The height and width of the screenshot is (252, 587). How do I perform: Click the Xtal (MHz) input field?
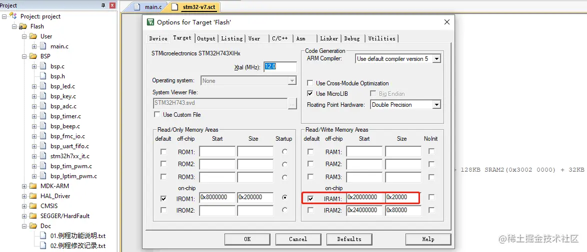pos(280,67)
